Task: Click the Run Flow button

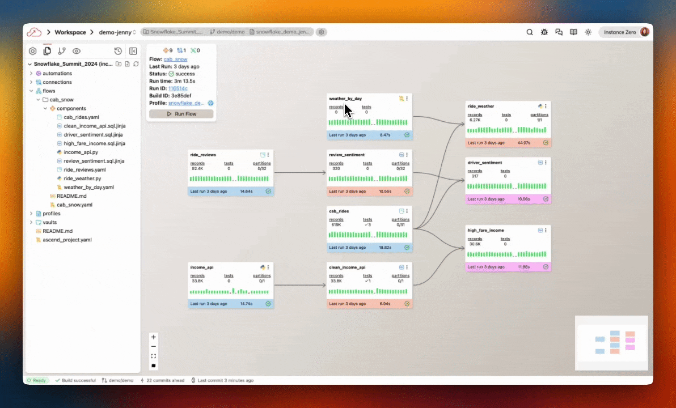Action: click(x=181, y=114)
